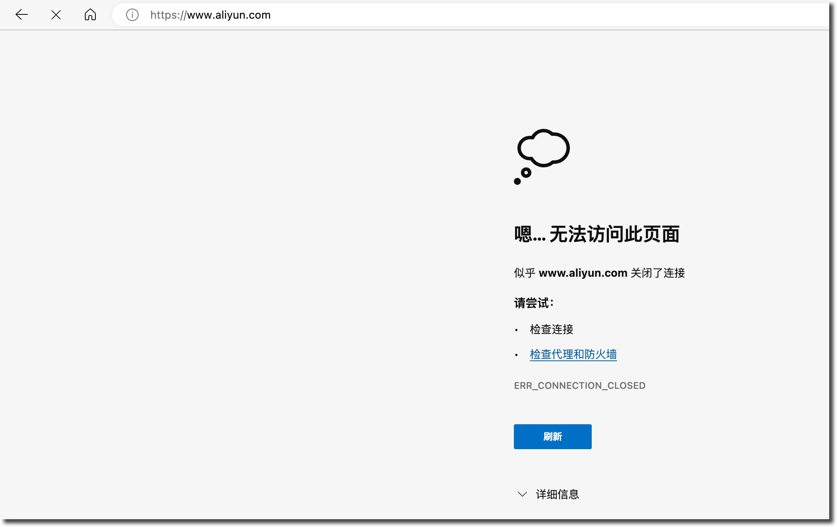Click the 请尝试: label

coord(533,303)
